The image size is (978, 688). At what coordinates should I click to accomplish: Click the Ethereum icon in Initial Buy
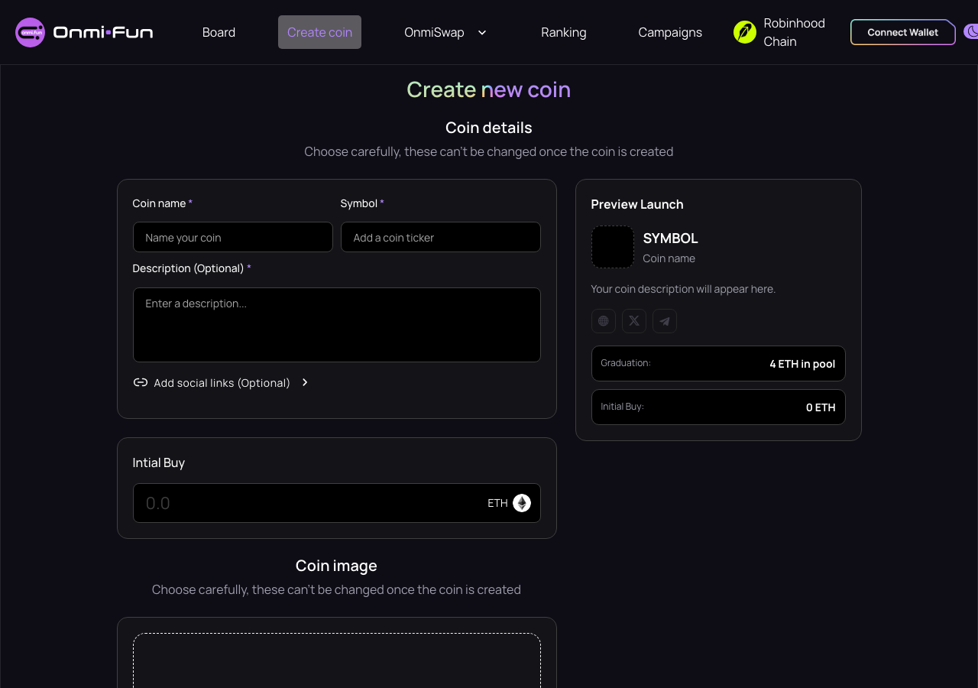tap(522, 503)
